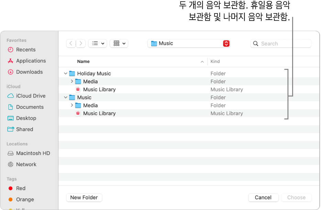321x210 pixels.
Task: Open Applications in the sidebar
Action: point(31,61)
